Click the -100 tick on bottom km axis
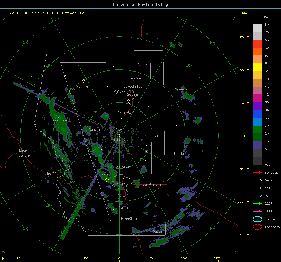 click(x=52, y=258)
